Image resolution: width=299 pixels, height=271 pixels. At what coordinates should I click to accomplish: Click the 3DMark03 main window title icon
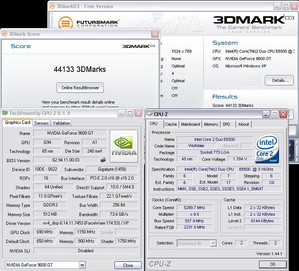(x=52, y=6)
